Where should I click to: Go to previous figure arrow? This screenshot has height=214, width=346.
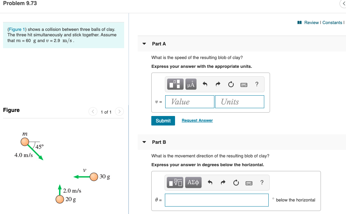[x=93, y=112]
